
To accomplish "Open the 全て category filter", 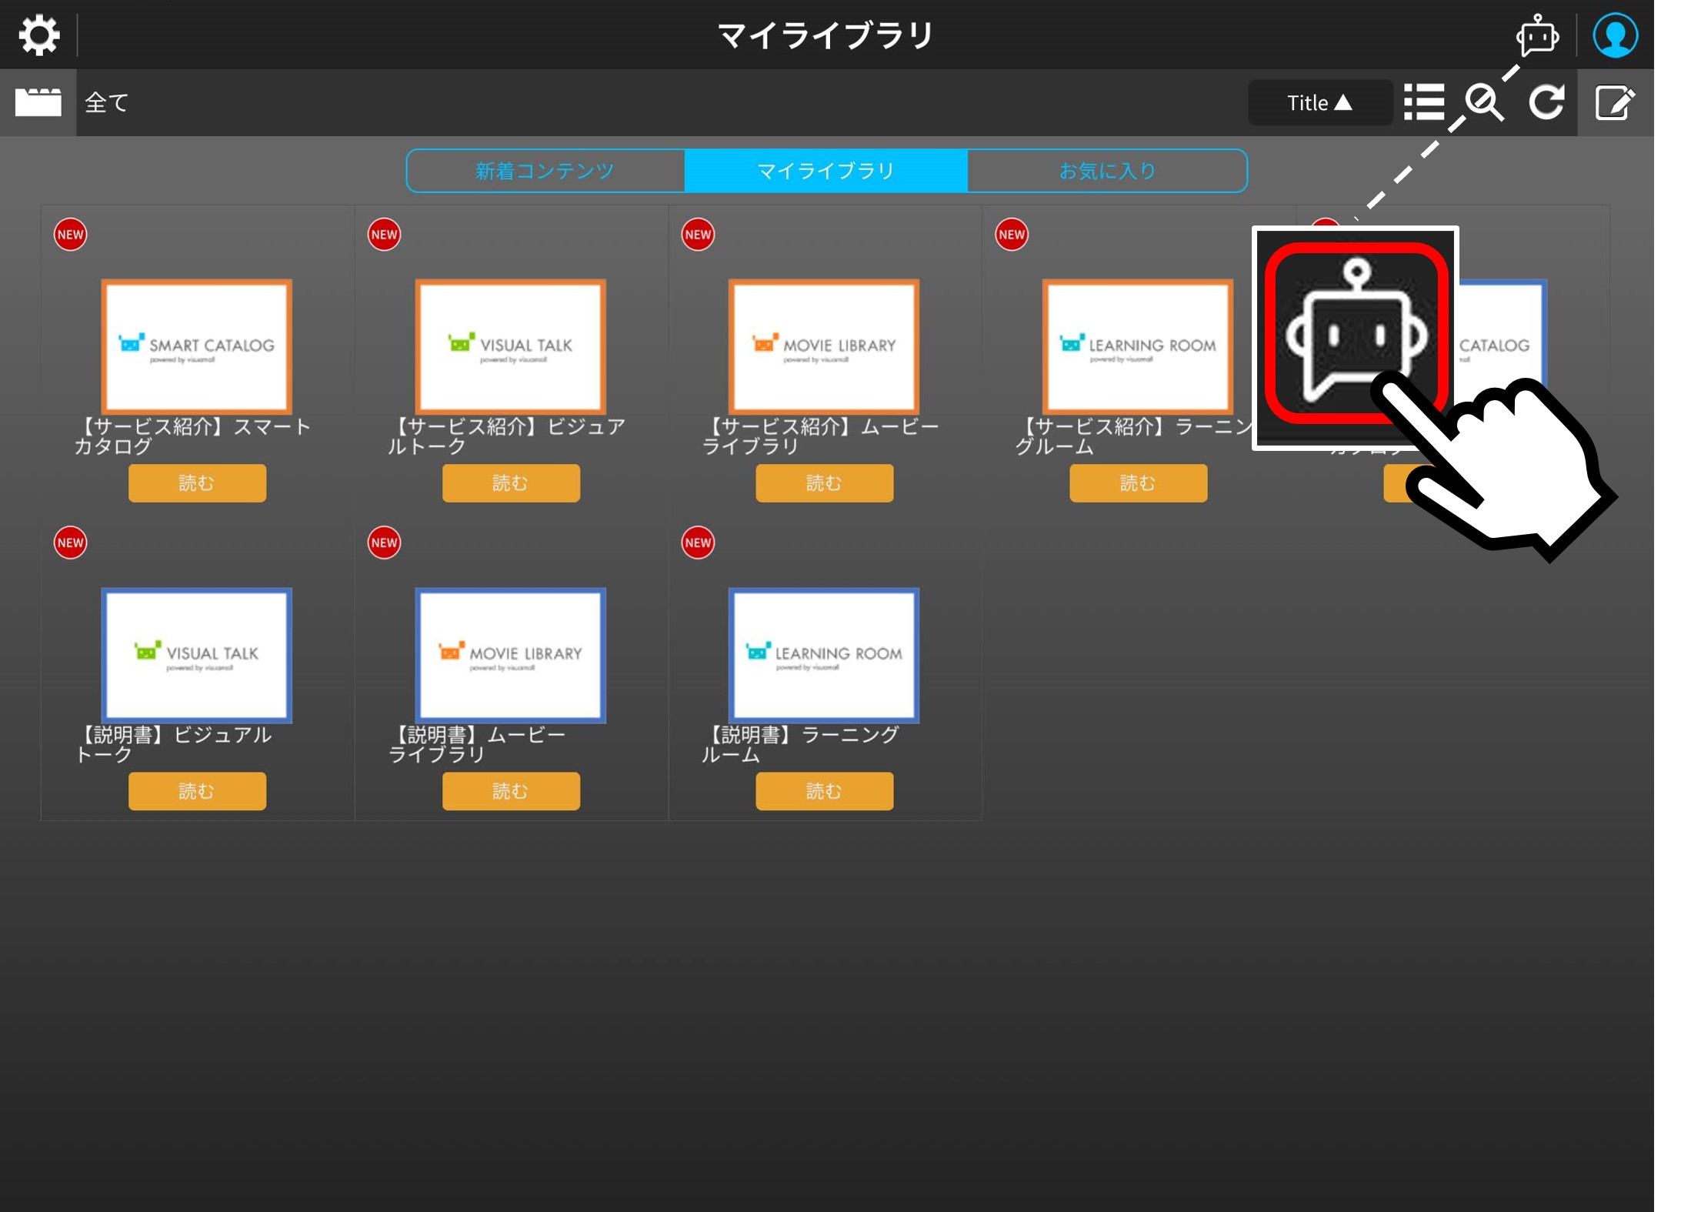I will pos(107,102).
